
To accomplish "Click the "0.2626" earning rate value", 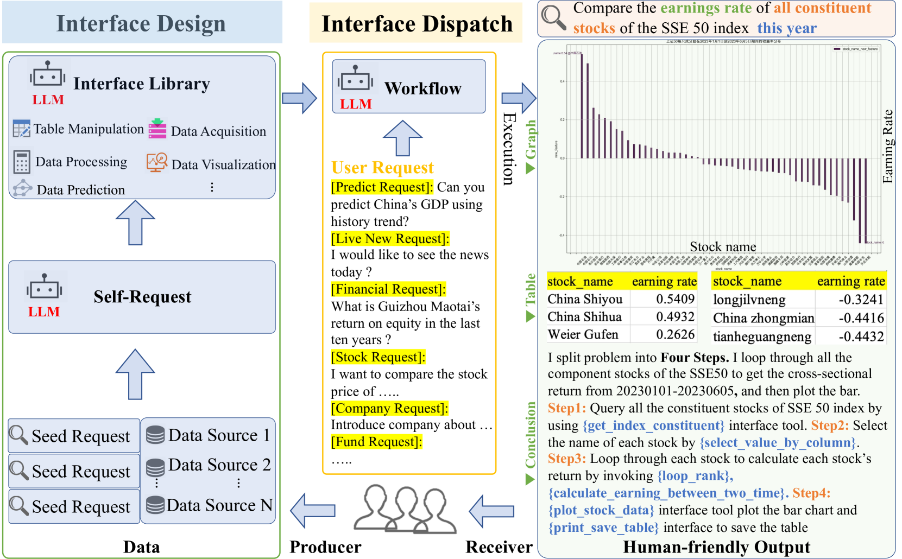I will (675, 334).
